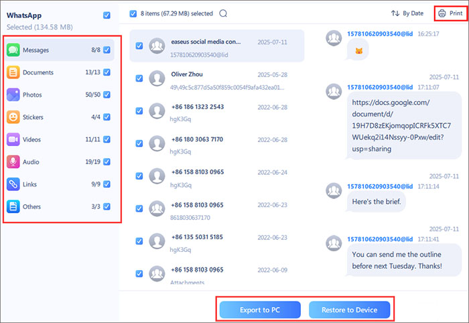The width and height of the screenshot is (469, 323).
Task: Uncheck the Others 3/3 checkbox
Action: point(107,206)
